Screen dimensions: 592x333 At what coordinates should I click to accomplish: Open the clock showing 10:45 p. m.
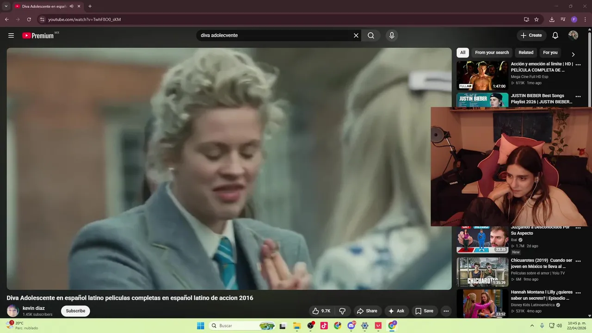(x=577, y=326)
